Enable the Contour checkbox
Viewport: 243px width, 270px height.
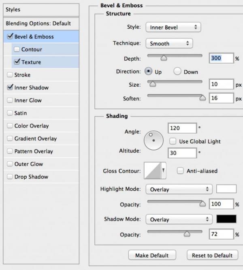pyautogui.click(x=17, y=49)
